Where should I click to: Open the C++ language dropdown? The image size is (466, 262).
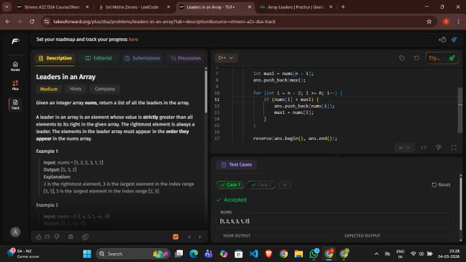point(226,58)
